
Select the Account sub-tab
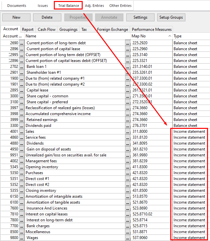[x=10, y=29]
